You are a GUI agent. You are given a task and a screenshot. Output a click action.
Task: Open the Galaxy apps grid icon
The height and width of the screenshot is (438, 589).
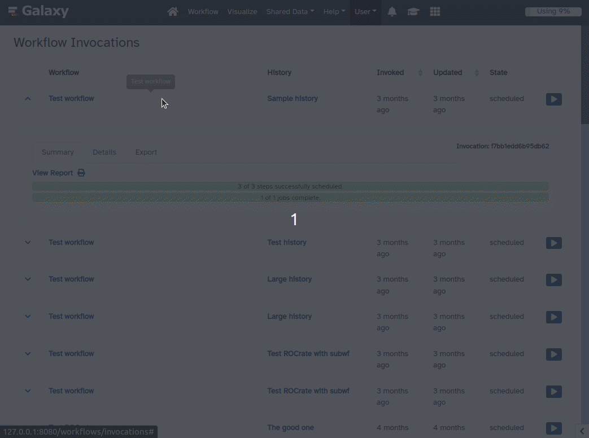[435, 11]
